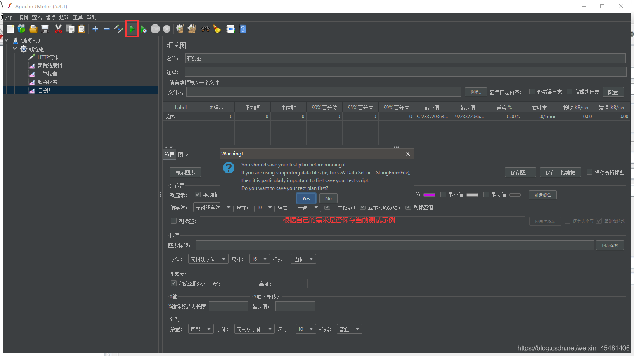The width and height of the screenshot is (634, 356).
Task: Select the HTTP请求 sampler in the tree
Action: pyautogui.click(x=48, y=57)
